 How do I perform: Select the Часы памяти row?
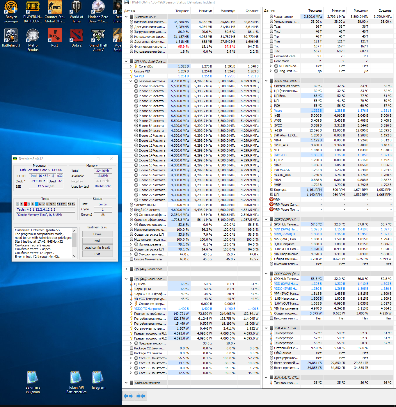(x=328, y=17)
